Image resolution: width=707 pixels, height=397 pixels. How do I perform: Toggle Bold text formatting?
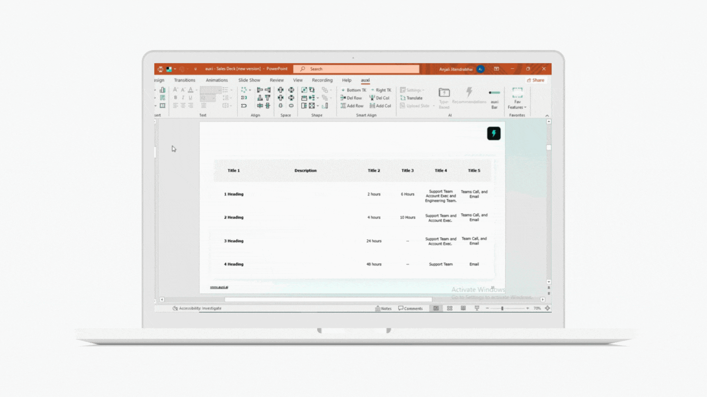point(175,98)
